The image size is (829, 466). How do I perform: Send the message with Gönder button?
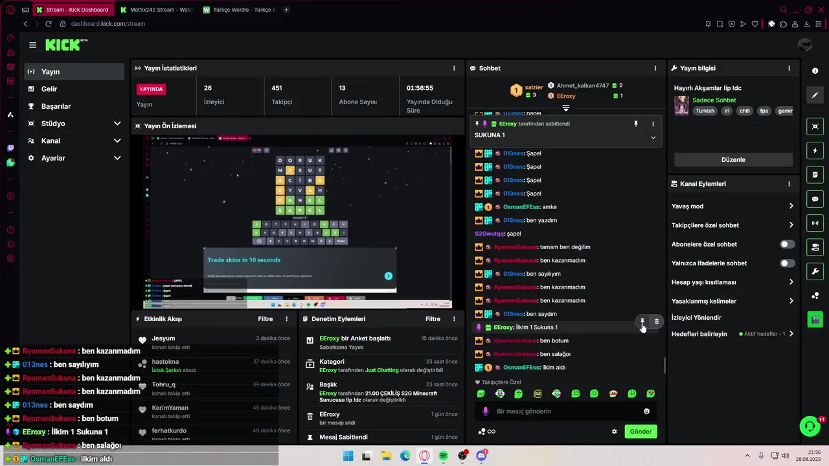pos(641,432)
